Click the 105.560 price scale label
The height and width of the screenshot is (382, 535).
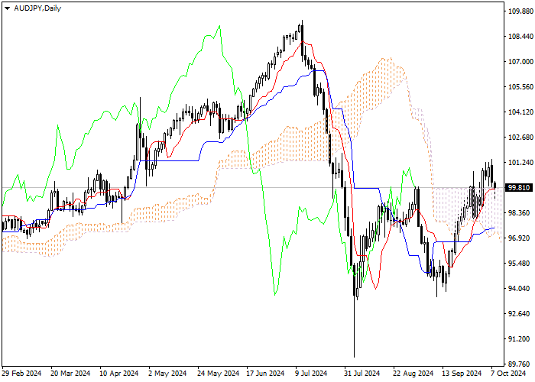click(520, 87)
